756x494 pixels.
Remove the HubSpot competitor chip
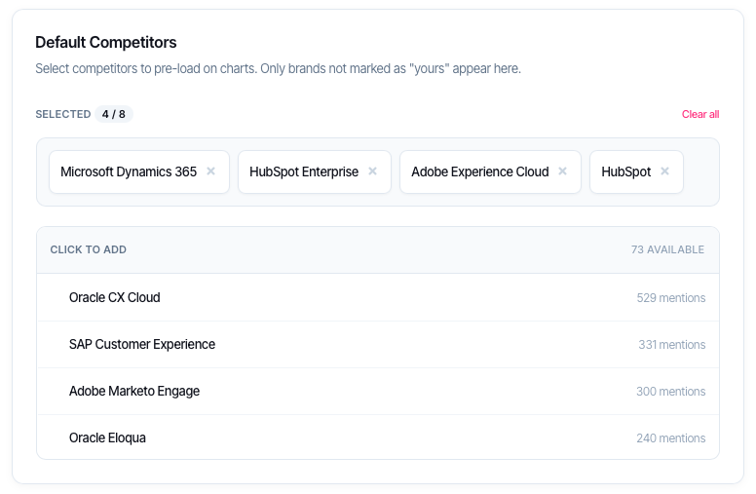(x=664, y=171)
